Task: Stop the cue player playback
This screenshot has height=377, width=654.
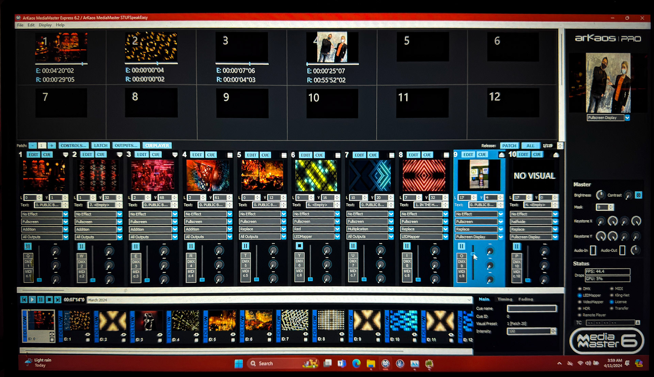Action: coord(49,300)
